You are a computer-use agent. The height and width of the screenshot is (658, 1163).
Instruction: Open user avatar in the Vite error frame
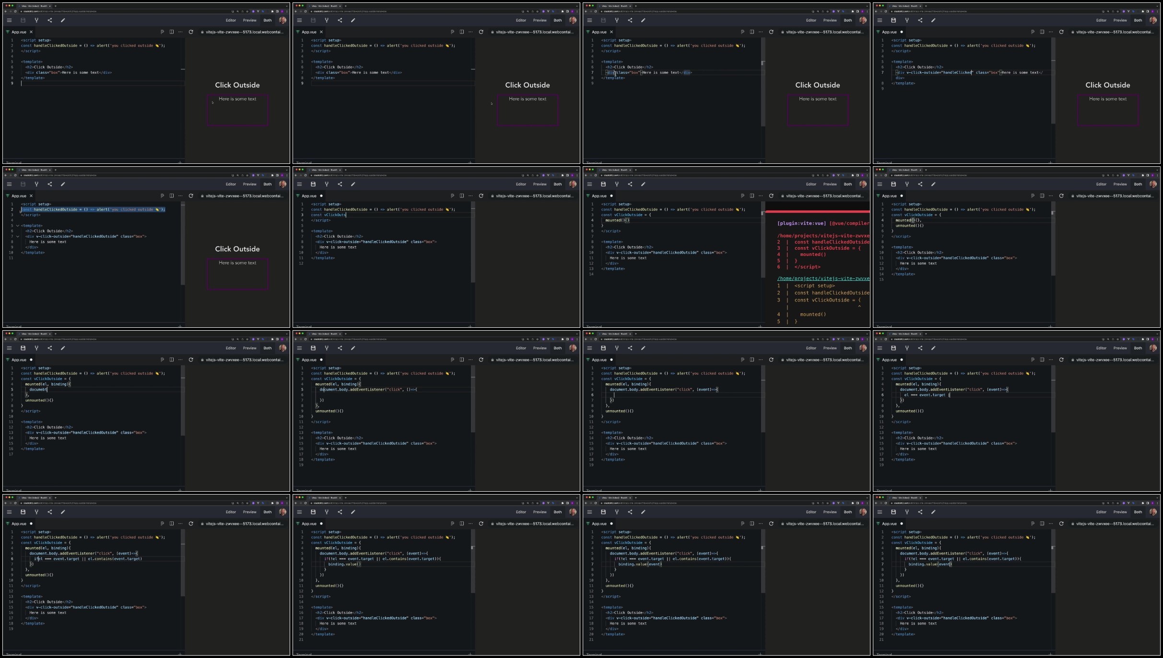863,184
